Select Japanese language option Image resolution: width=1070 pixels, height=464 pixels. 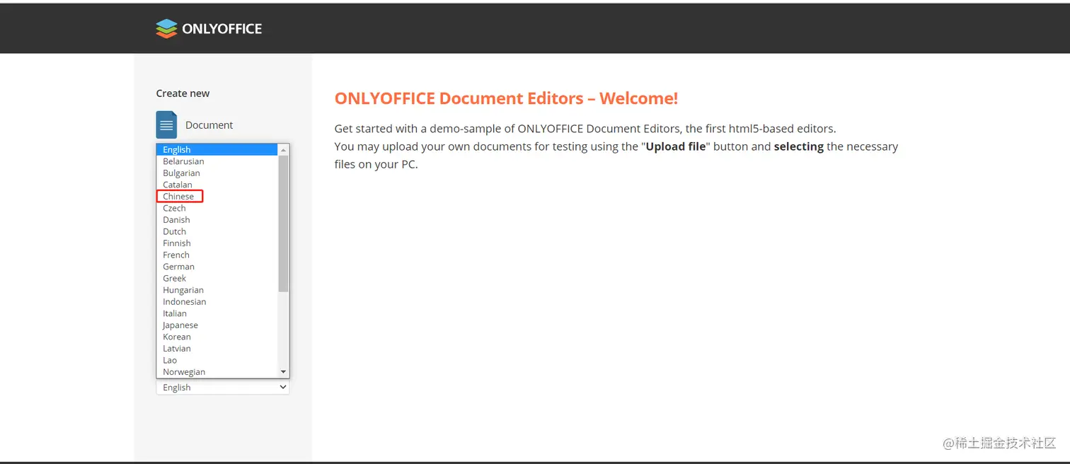click(x=217, y=325)
